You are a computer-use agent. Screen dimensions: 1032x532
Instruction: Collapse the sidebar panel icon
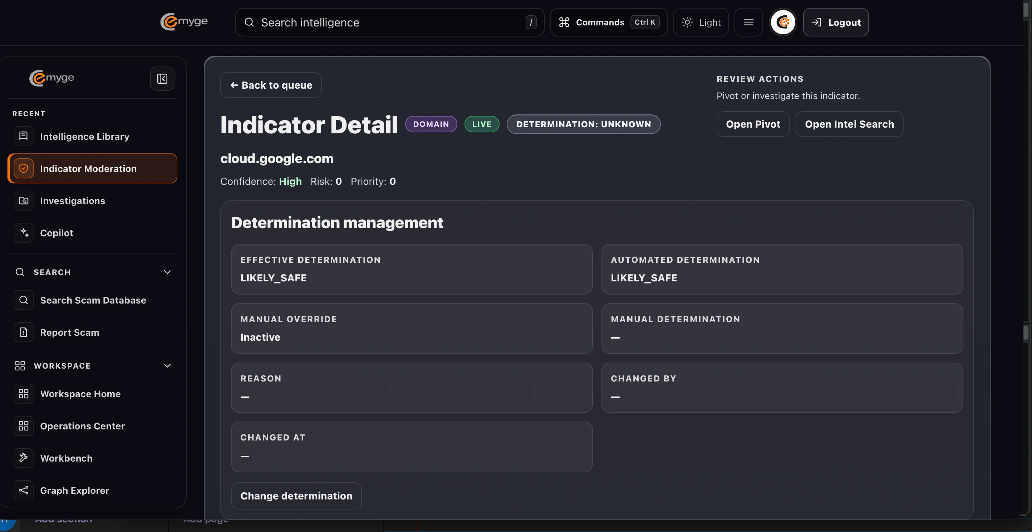tap(162, 79)
